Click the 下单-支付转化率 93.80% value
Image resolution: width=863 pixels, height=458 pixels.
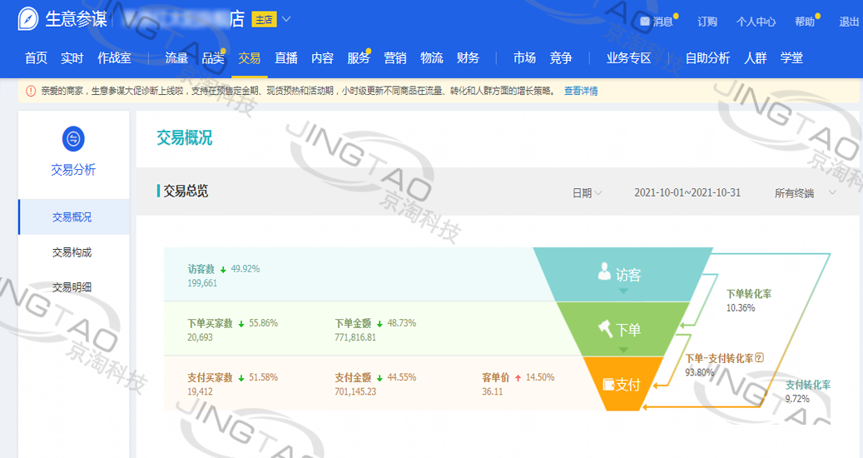(x=699, y=372)
